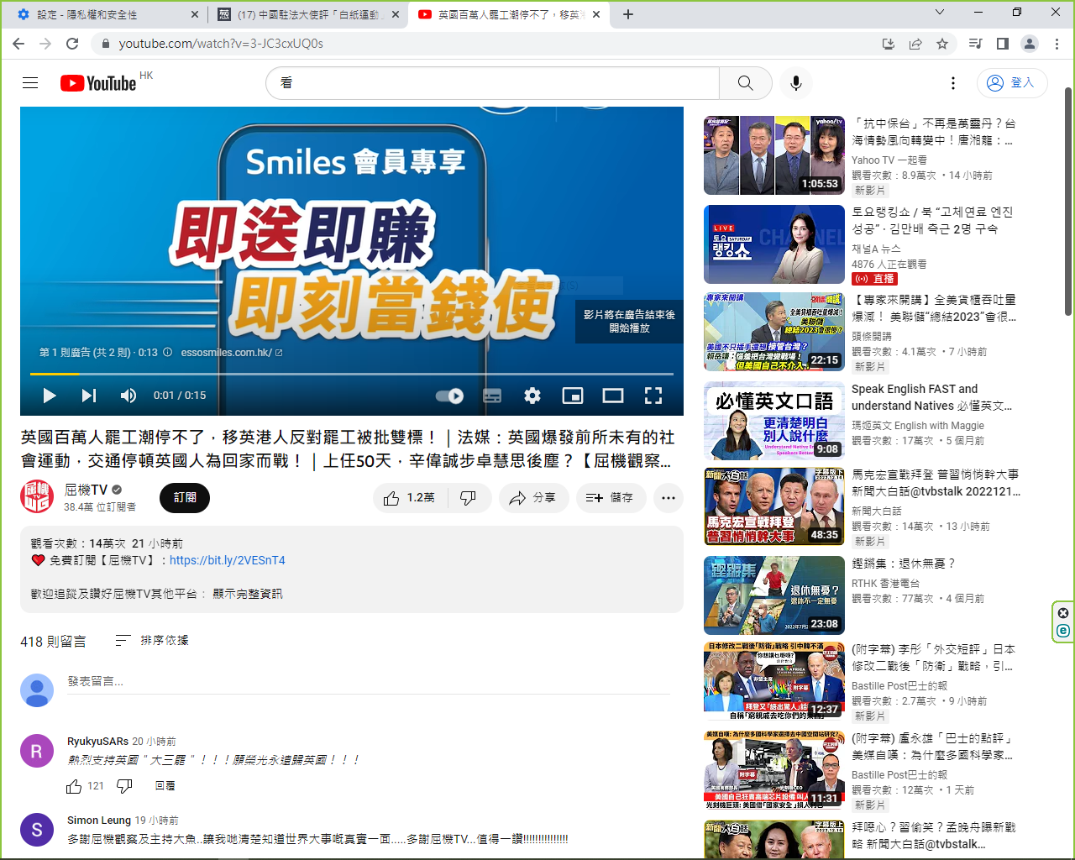
Task: Switch to miniplayer mode
Action: (x=573, y=396)
